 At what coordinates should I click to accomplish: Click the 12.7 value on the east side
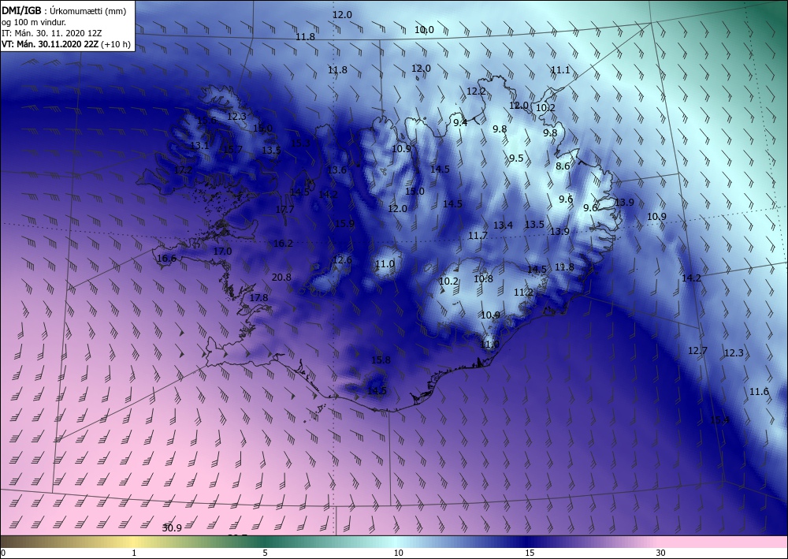[x=697, y=350]
